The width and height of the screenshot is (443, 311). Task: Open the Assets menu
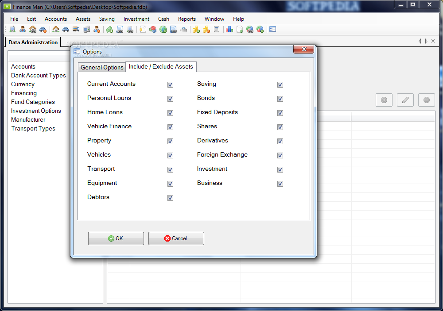coord(83,19)
